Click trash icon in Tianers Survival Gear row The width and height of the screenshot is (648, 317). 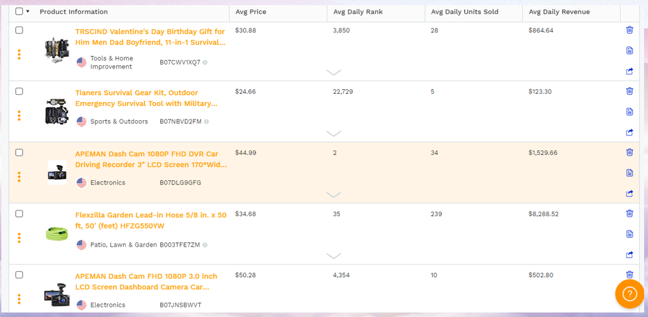[629, 91]
